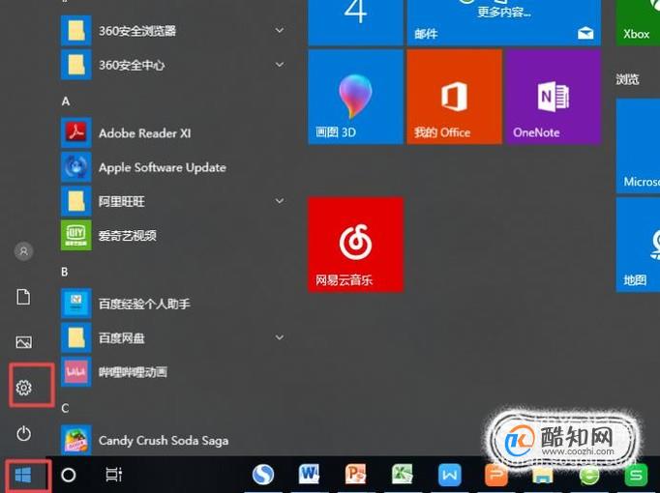Screen dimensions: 660x493
Task: Select 360安全浏览器 folder label
Action: [137, 31]
